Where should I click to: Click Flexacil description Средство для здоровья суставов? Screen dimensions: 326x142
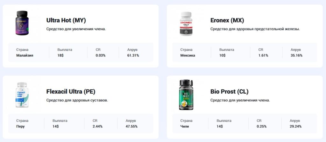click(x=77, y=100)
